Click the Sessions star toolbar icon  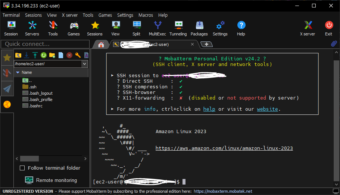95,28
